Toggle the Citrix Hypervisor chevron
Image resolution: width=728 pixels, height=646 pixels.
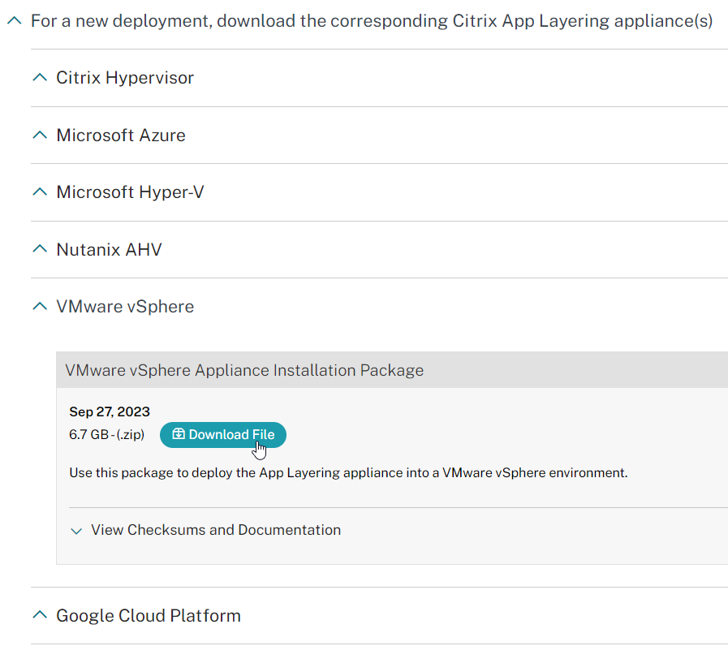(x=40, y=77)
